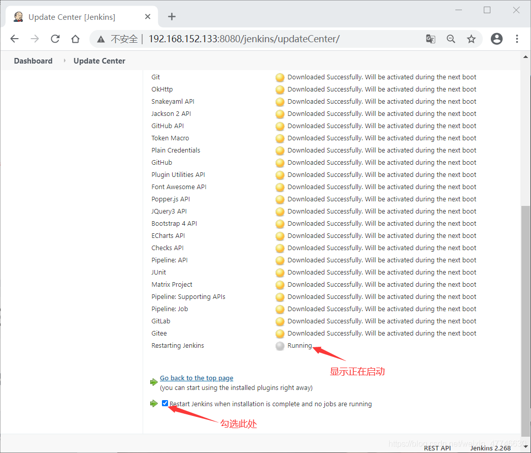The width and height of the screenshot is (531, 453).
Task: Select the Update Center [Jenkins] tab
Action: 81,17
